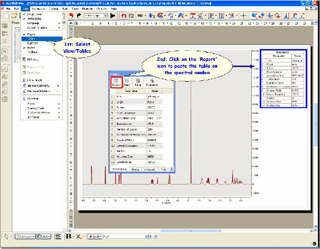Click the text alignment icon in bottom toolbar
The image size is (320, 249).
pos(58,236)
